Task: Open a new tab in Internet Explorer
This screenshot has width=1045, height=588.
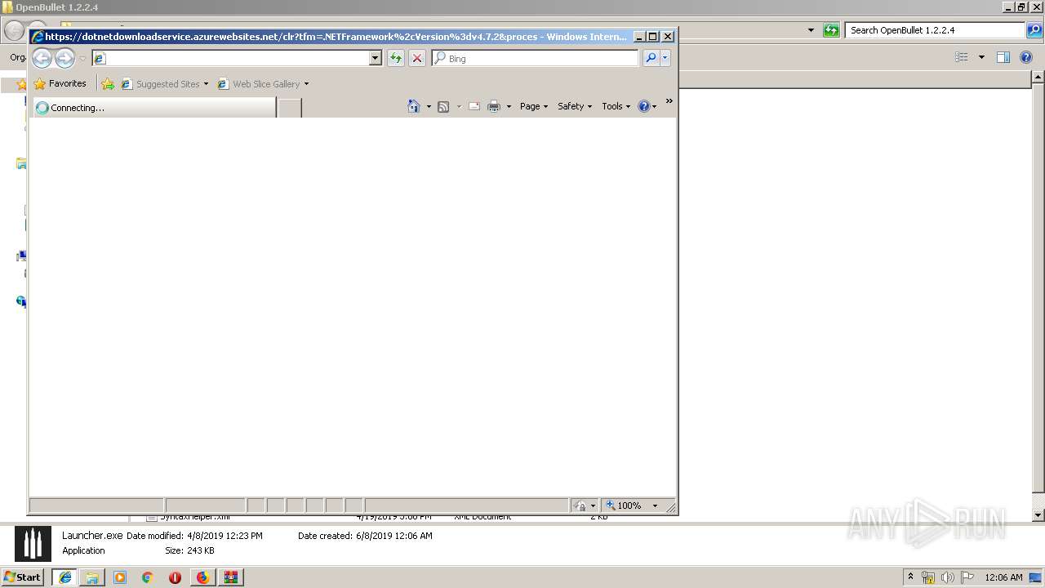Action: (x=289, y=107)
